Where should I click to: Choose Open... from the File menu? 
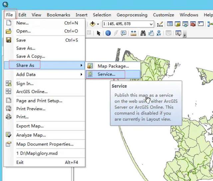pos(44,31)
